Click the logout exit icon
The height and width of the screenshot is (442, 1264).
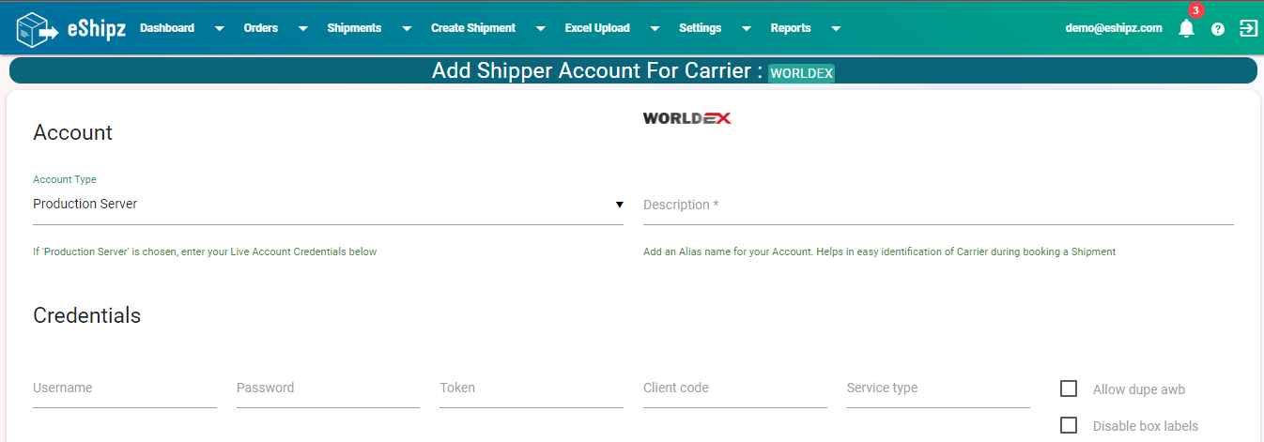(1248, 28)
